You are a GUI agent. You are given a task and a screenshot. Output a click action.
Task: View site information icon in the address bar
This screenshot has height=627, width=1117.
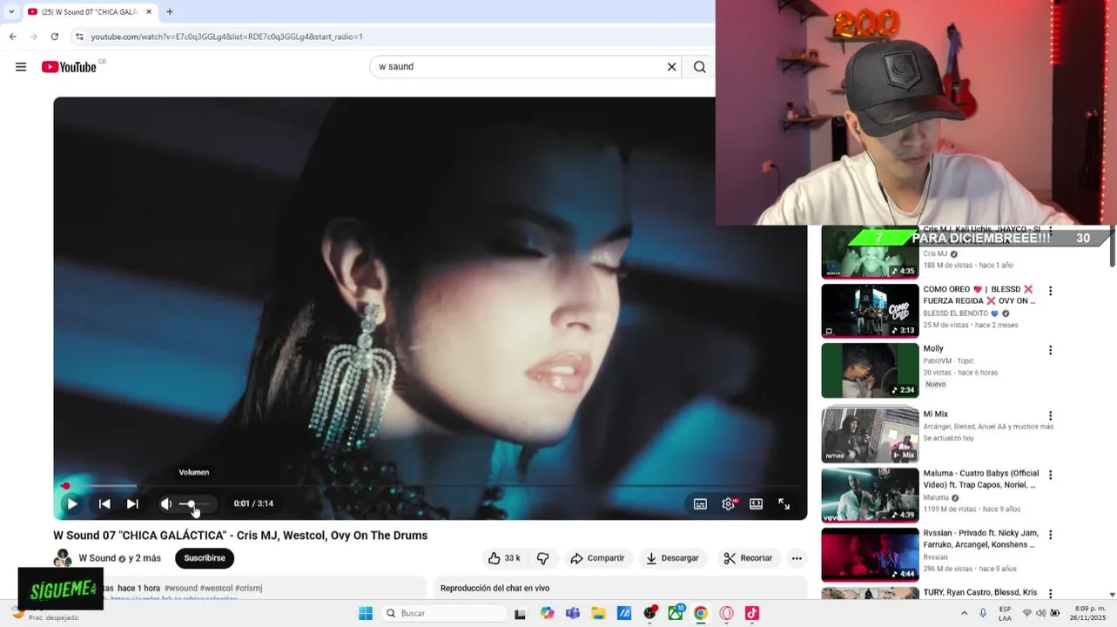[79, 37]
